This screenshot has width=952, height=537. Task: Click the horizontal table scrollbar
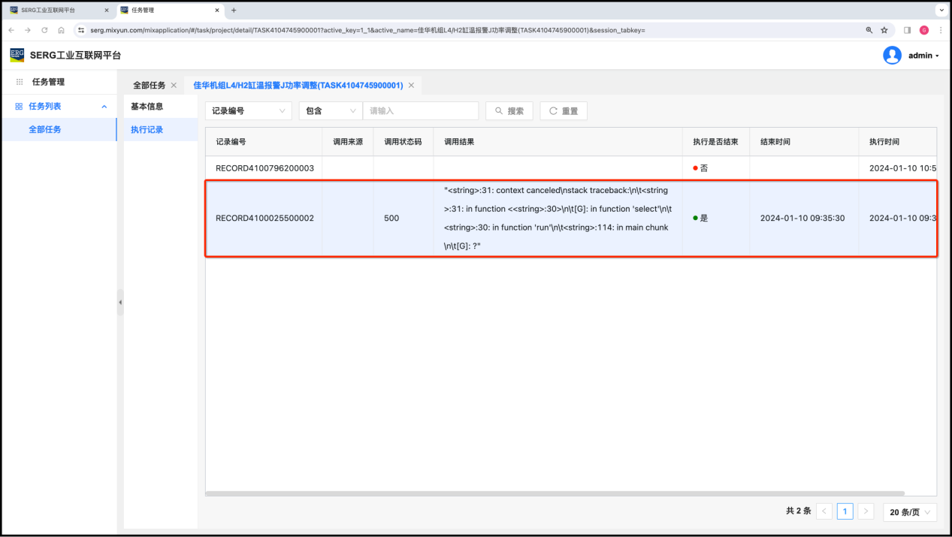tap(555, 493)
